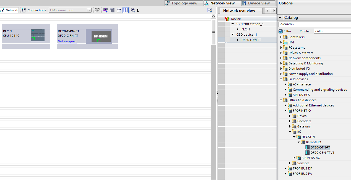Expand the SIEMENS AG catalog folder
Screen dimensions: 351x180
click(x=294, y=158)
